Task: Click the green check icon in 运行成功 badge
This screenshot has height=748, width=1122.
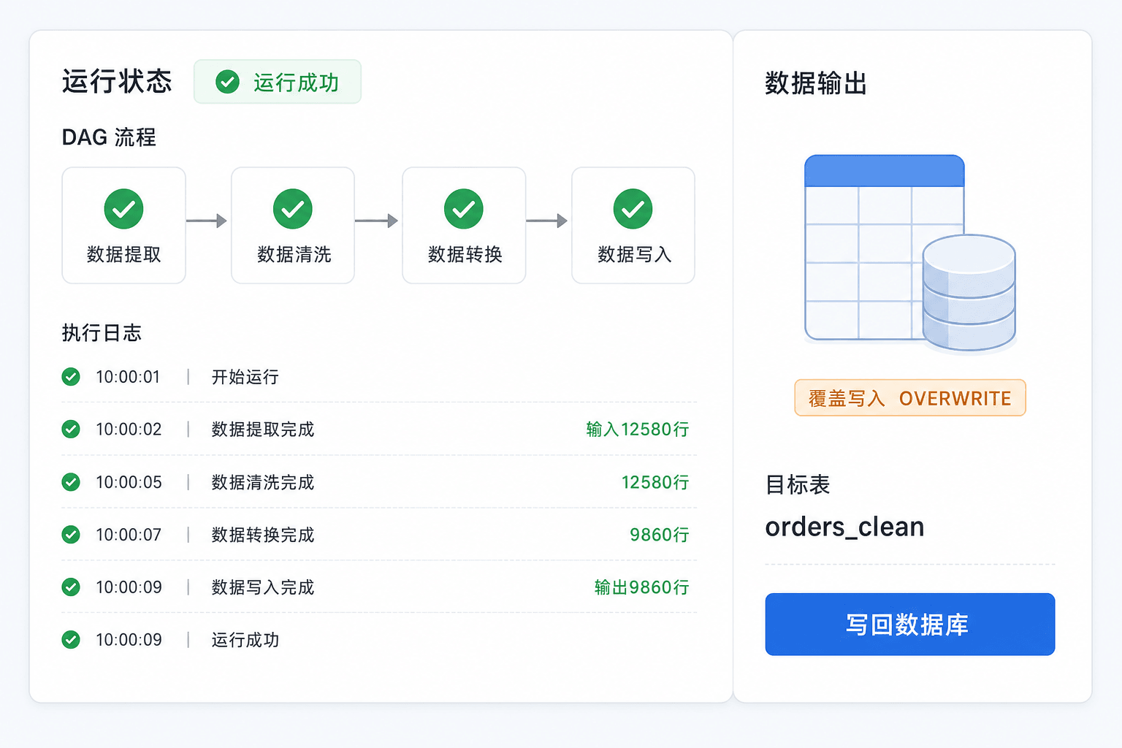Action: (227, 82)
